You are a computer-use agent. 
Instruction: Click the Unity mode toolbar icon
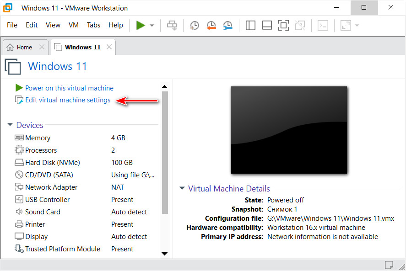(300, 25)
